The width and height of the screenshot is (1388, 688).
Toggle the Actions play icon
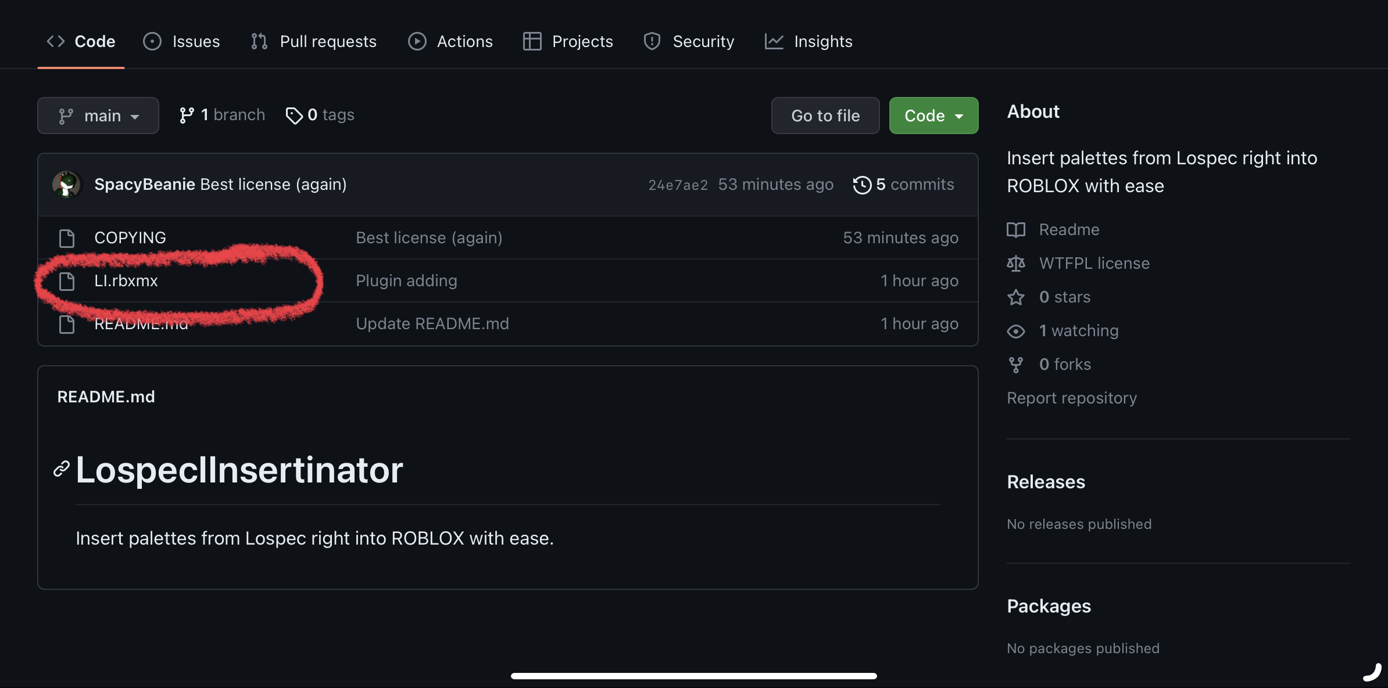click(417, 41)
